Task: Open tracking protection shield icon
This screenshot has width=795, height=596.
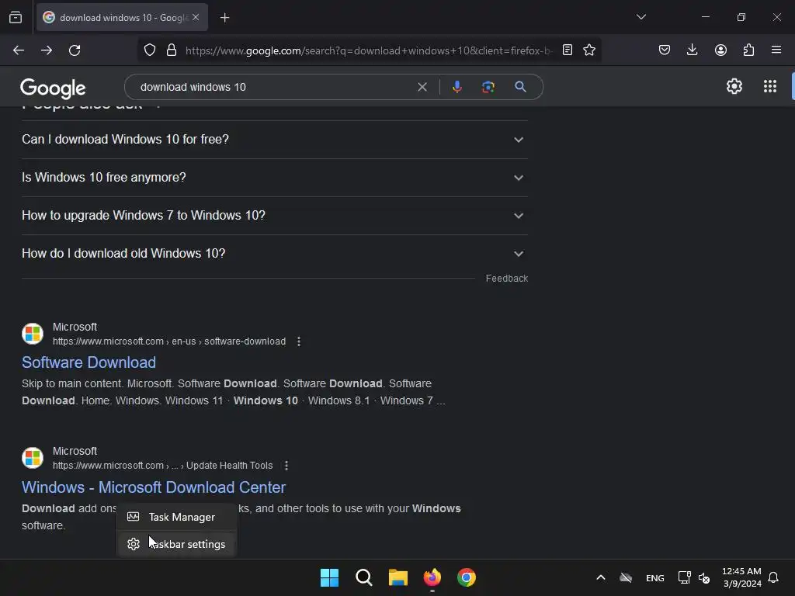Action: (x=150, y=50)
